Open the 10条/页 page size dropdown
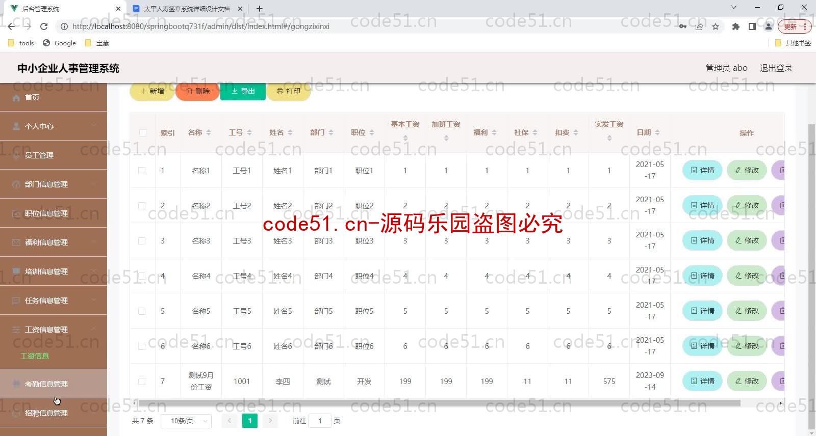816x436 pixels. 186,421
